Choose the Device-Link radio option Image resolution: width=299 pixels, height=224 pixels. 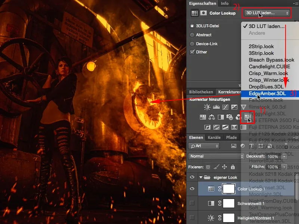click(x=192, y=44)
